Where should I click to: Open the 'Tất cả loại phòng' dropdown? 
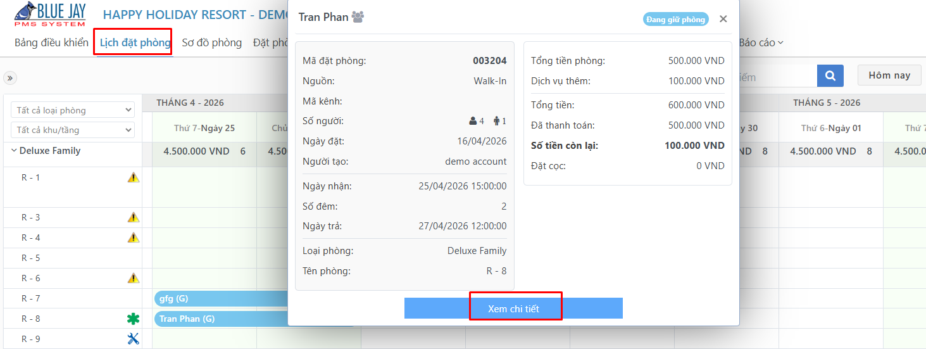pyautogui.click(x=73, y=110)
